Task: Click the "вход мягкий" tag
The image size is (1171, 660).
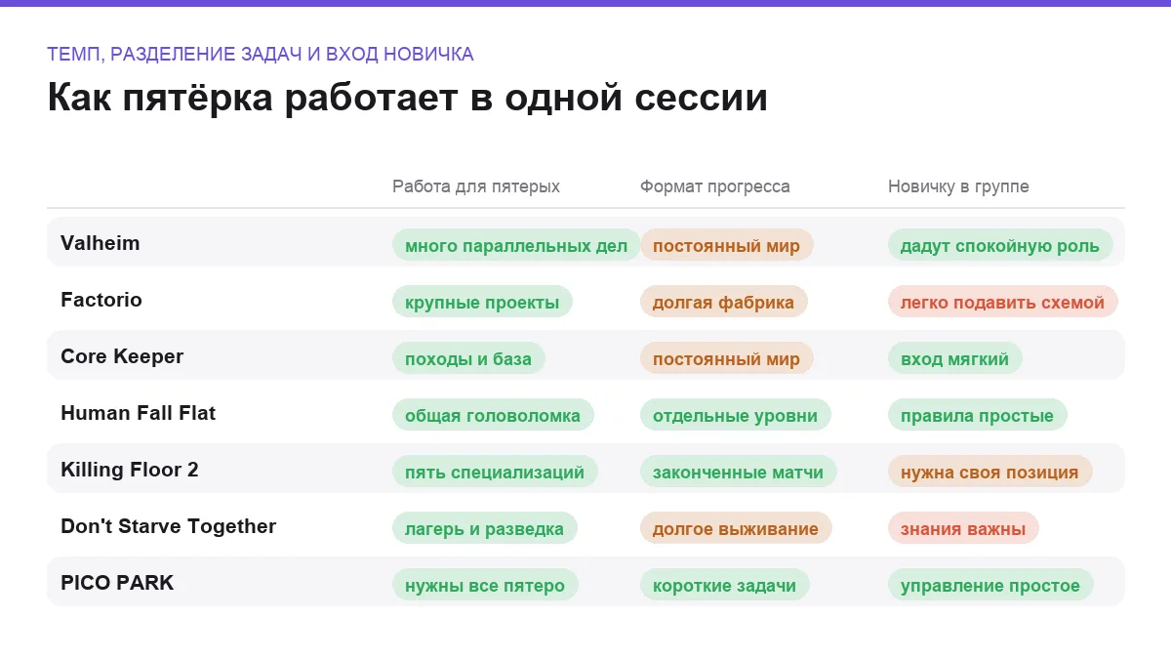Action: (x=954, y=358)
